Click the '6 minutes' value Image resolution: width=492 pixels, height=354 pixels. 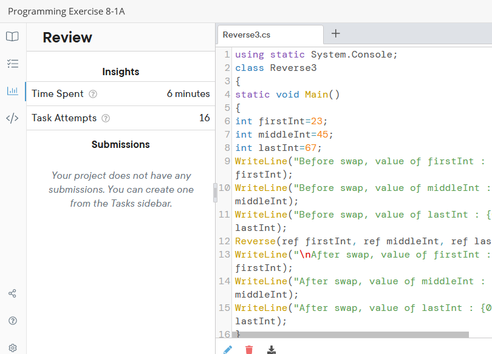pyautogui.click(x=188, y=94)
